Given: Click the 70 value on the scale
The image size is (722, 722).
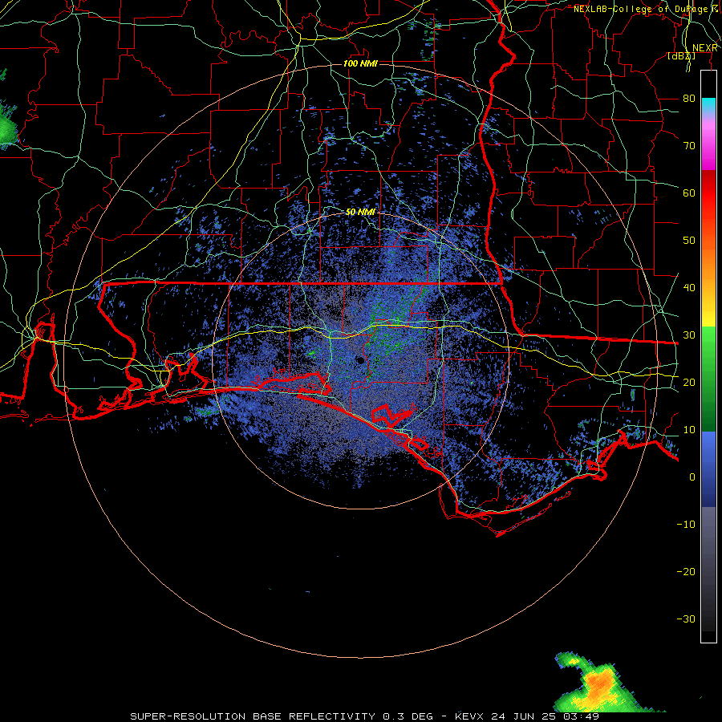Looking at the screenshot, I should 689,146.
